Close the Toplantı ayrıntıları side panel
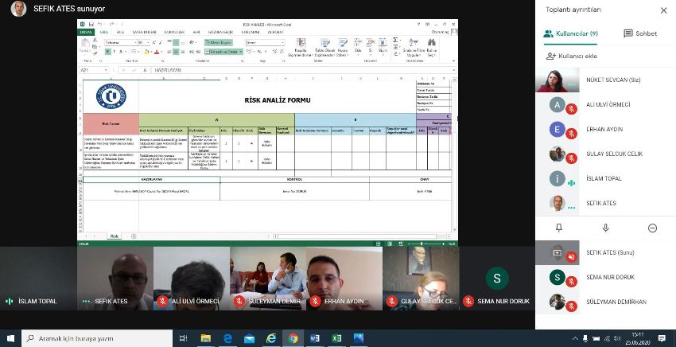 (x=663, y=10)
